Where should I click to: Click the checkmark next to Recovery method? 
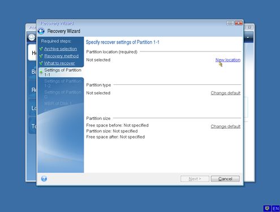point(41,56)
